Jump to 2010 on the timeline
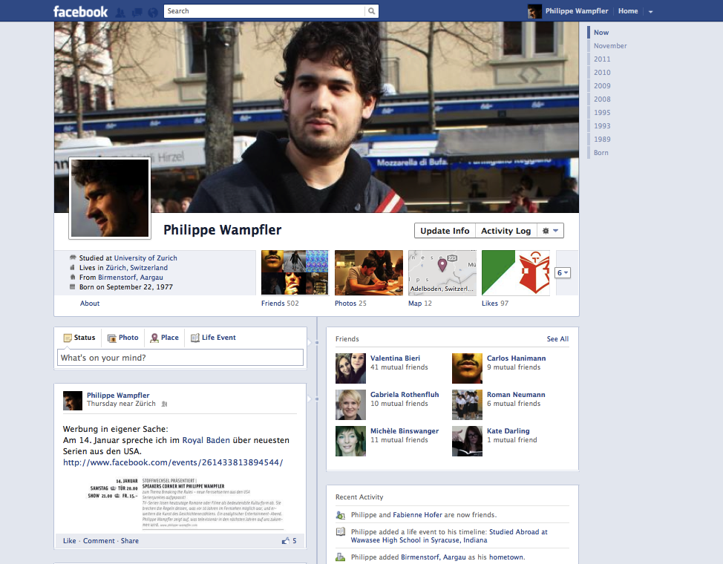The width and height of the screenshot is (723, 564). (602, 73)
